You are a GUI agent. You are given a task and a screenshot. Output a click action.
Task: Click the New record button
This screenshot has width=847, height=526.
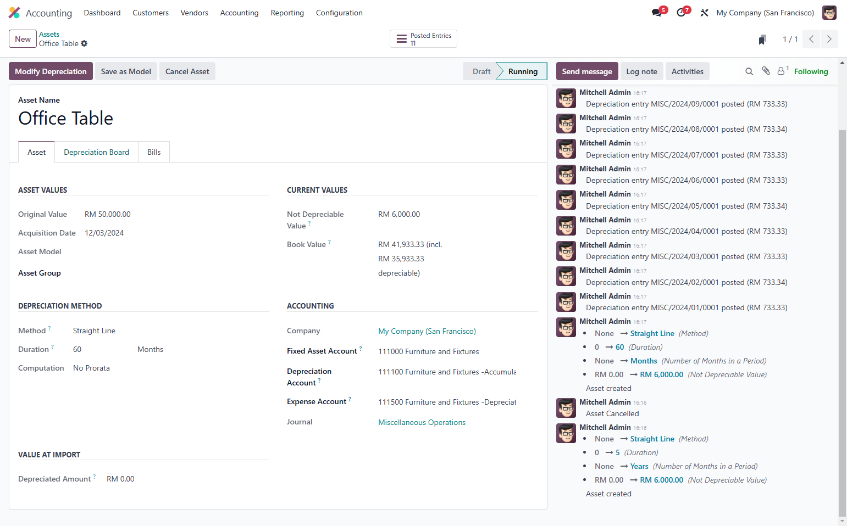[23, 39]
